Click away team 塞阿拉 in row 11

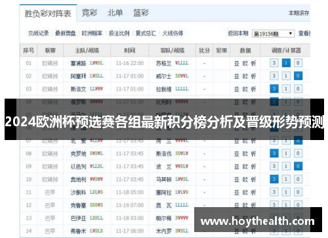tap(163, 193)
